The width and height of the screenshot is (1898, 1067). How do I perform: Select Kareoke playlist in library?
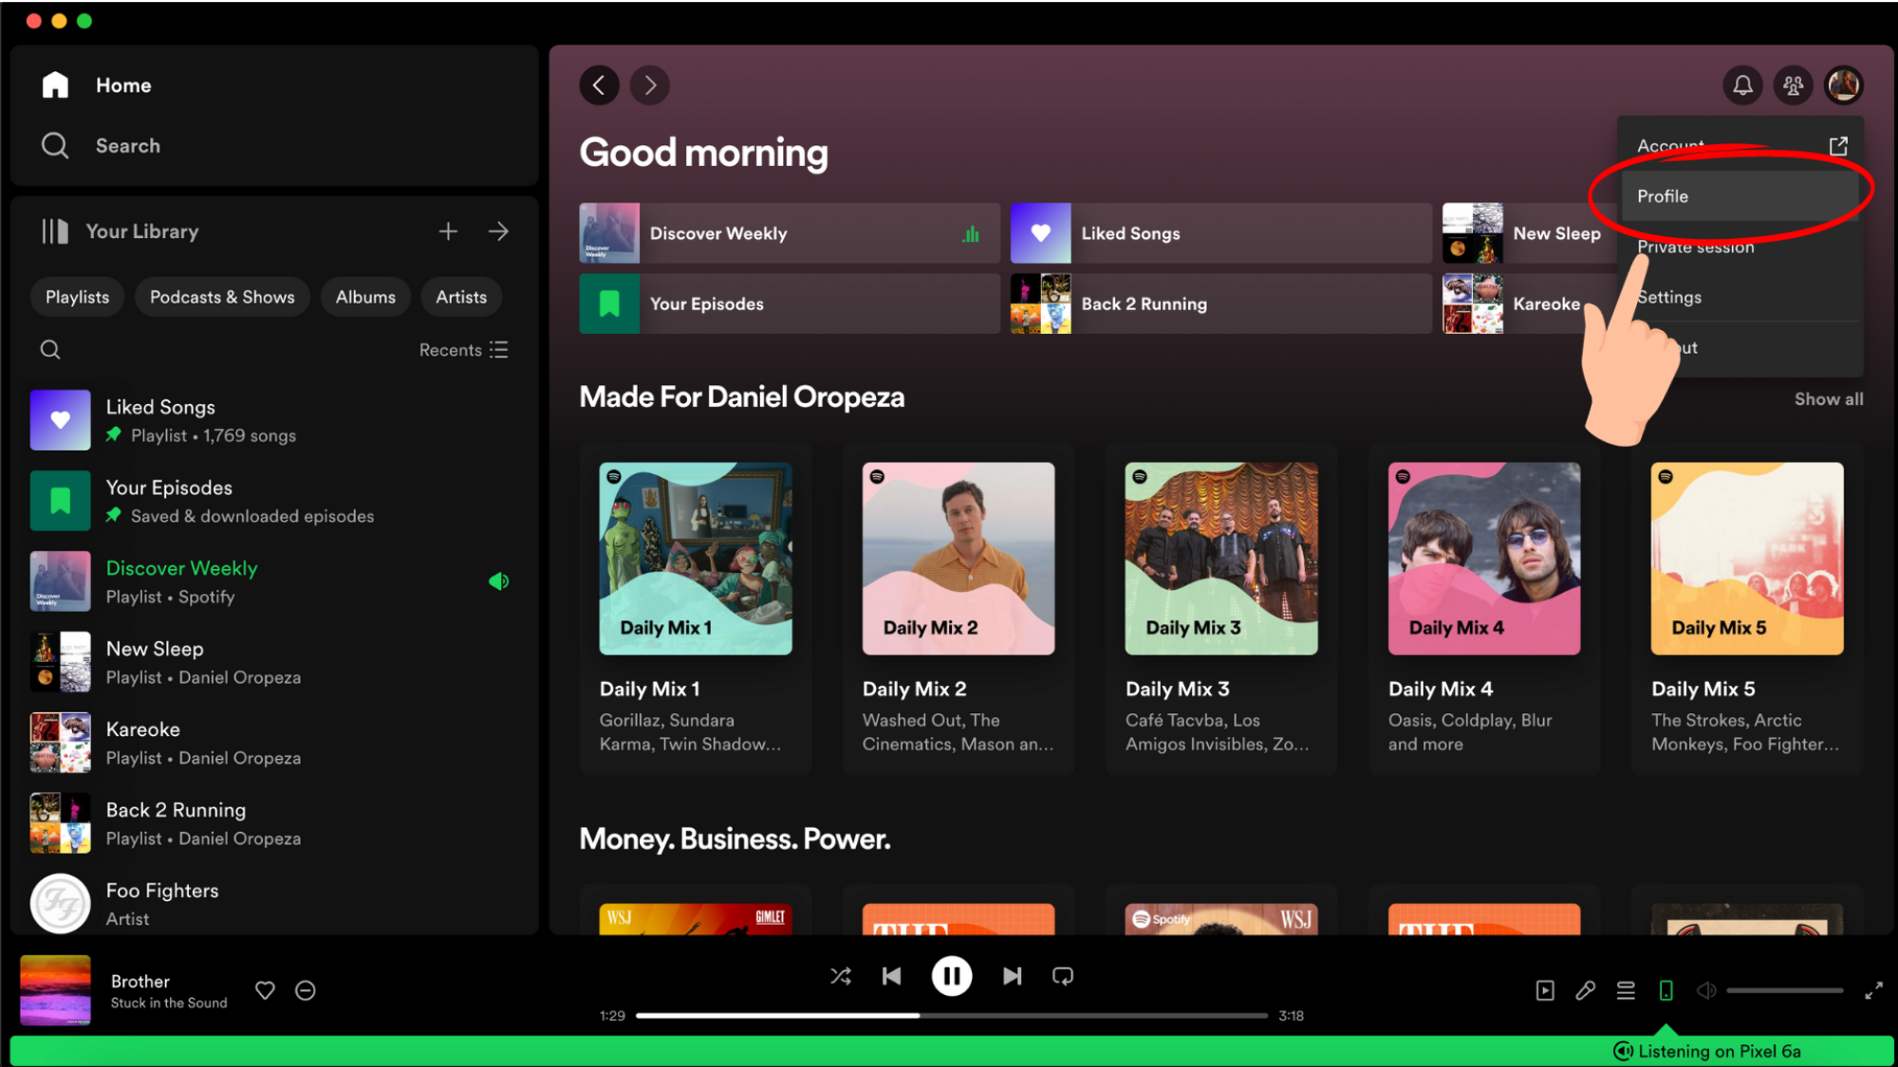pos(273,743)
